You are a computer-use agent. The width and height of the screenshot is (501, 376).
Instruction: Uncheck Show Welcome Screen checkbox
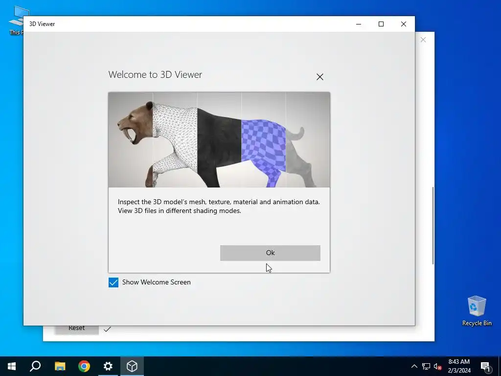coord(114,282)
